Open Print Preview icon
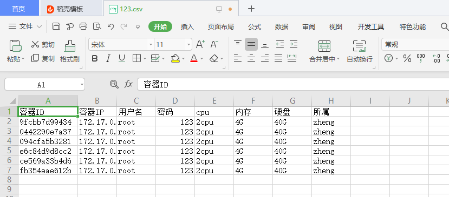449x197 pixels. (x=97, y=26)
